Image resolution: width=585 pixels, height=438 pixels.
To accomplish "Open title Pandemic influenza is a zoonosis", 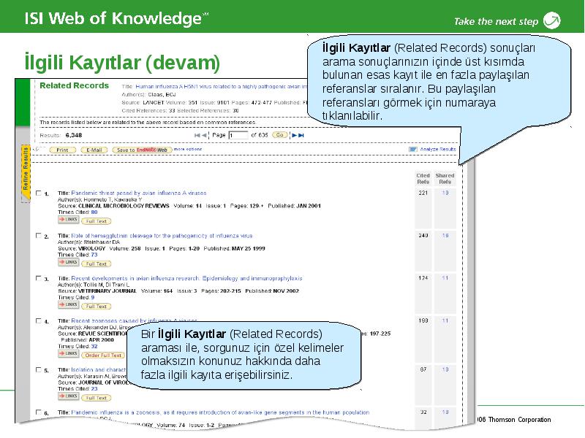I will [x=220, y=412].
